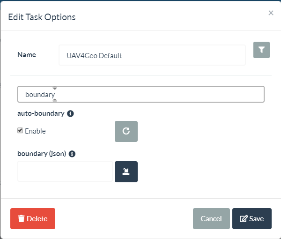Reset auto-boundary to its default value

click(126, 131)
